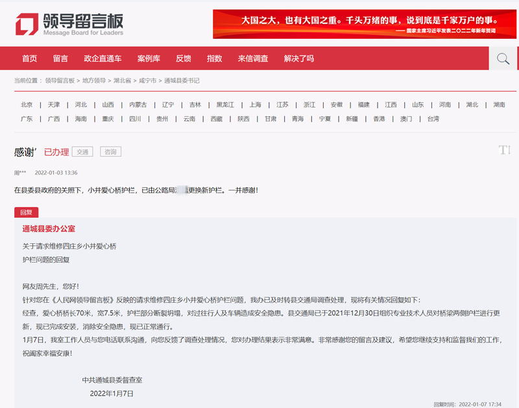Select 新疆 province link

352,119
